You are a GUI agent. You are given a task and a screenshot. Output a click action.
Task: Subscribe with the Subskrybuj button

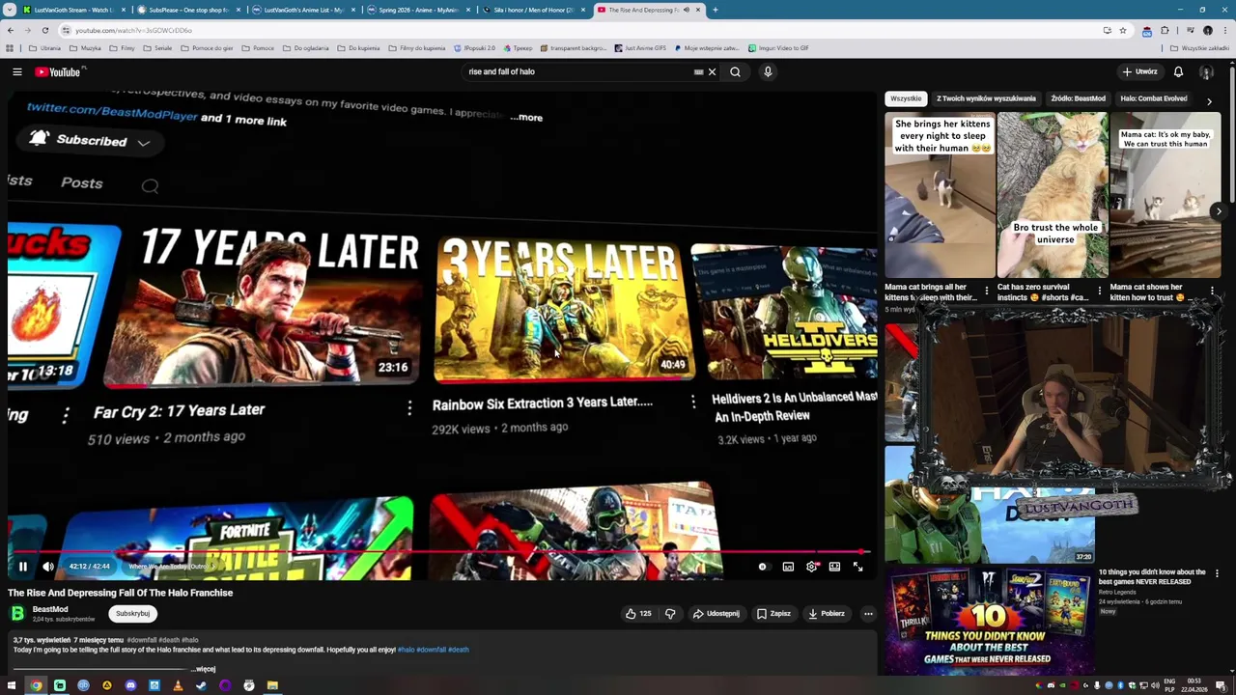coord(132,613)
